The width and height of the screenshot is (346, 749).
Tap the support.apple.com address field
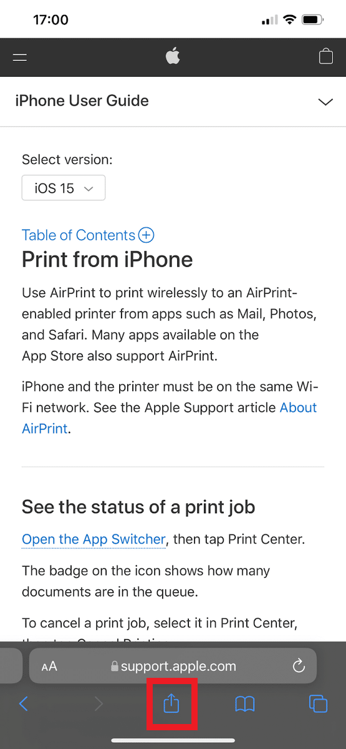click(173, 665)
